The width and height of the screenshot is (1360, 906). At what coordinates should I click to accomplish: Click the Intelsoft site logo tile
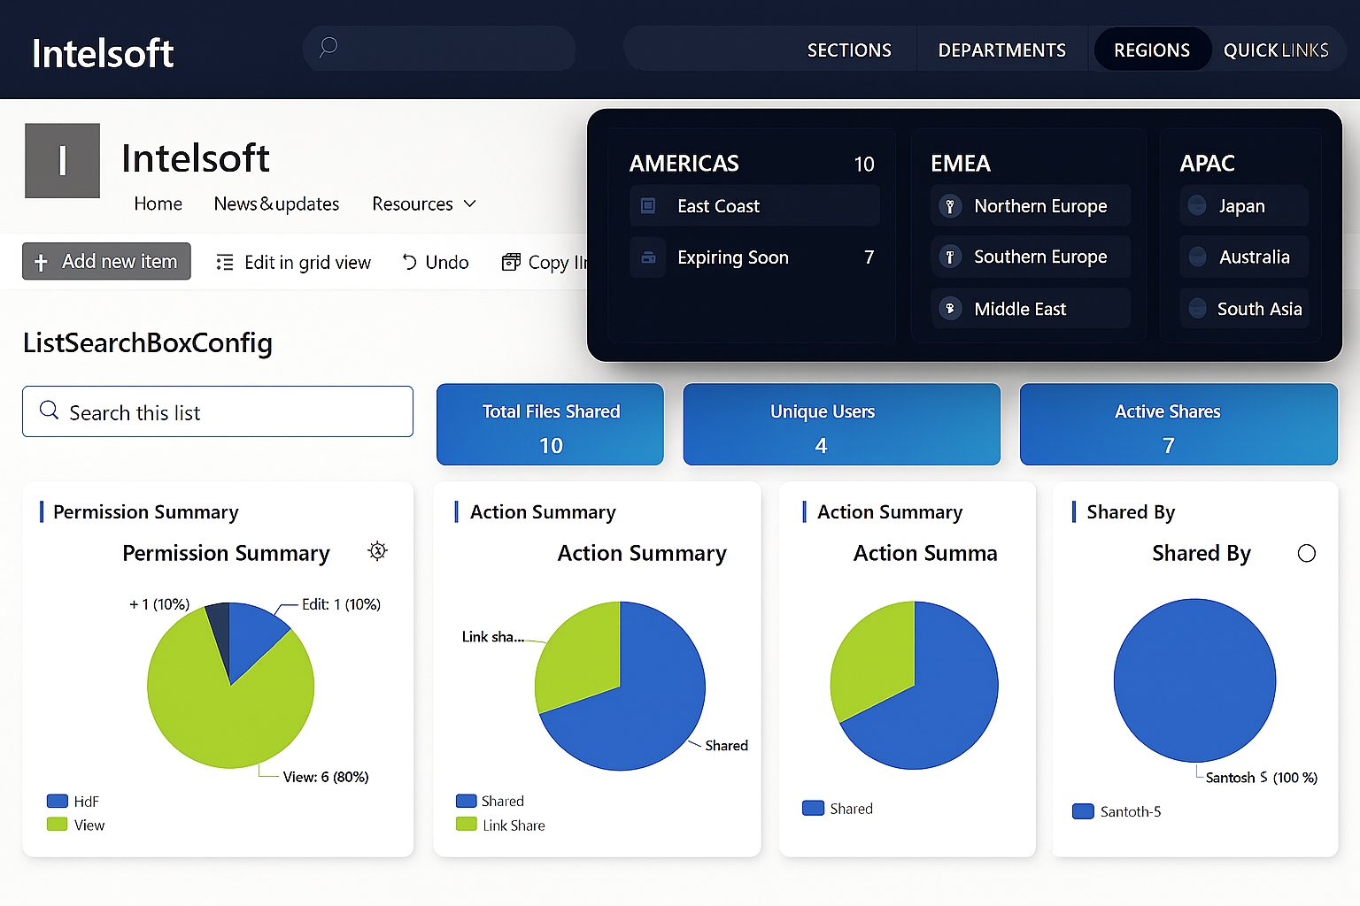(x=62, y=160)
